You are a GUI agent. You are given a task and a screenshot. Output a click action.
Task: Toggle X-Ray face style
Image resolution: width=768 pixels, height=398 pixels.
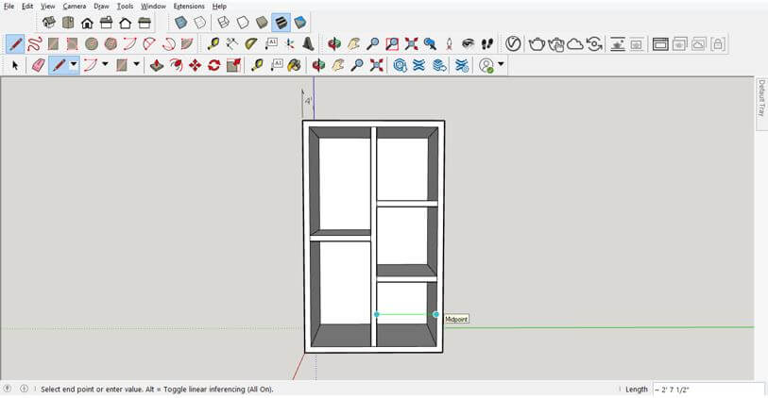pos(180,23)
